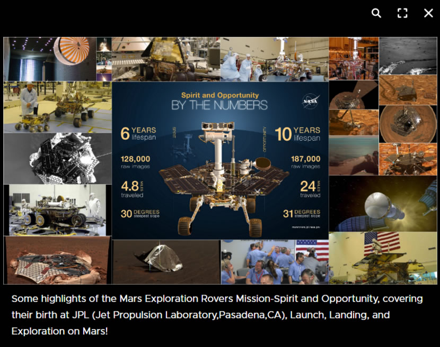Image resolution: width=440 pixels, height=347 pixels.
Task: Click the 'Some highlights of the Mars Exploration' caption
Action: point(217,315)
